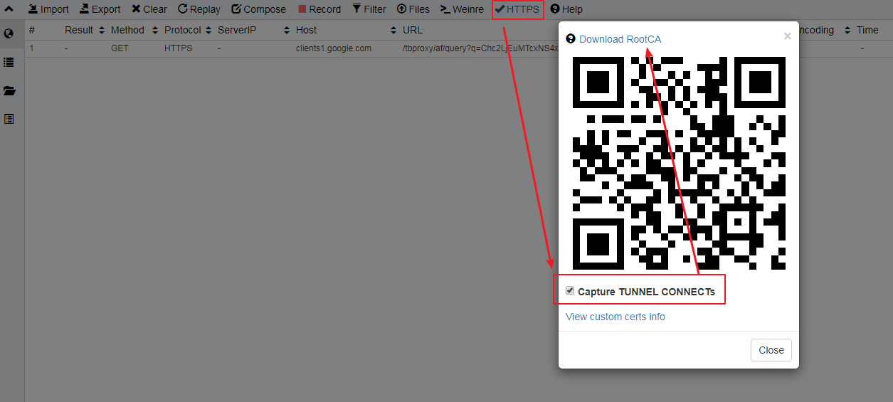Collapse the toolbar with the top-left chevron

(x=9, y=9)
